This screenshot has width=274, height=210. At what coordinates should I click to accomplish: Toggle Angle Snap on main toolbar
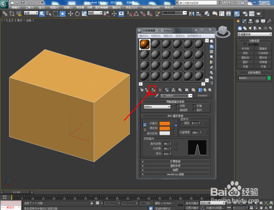(x=136, y=14)
